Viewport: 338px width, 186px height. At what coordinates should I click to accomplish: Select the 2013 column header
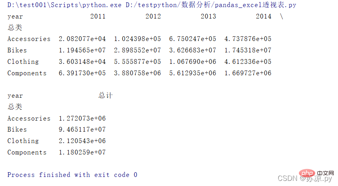pyautogui.click(x=208, y=17)
